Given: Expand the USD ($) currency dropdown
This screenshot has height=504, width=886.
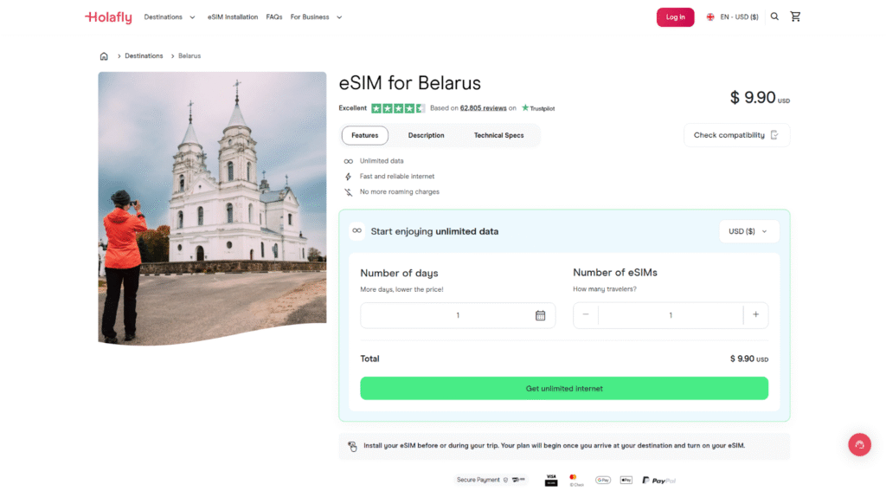Looking at the screenshot, I should point(748,231).
